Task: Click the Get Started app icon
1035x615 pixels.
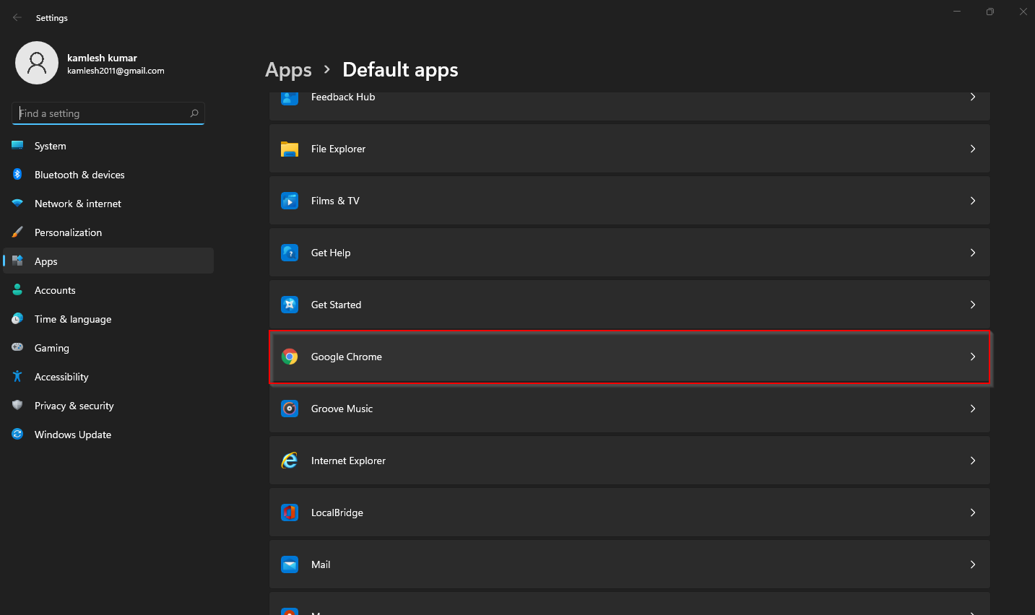Action: pos(290,305)
